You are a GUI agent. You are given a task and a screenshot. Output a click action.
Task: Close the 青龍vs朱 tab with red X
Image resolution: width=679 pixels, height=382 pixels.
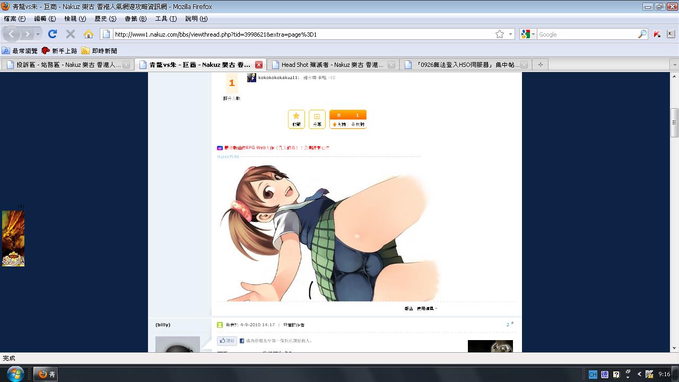click(x=259, y=65)
